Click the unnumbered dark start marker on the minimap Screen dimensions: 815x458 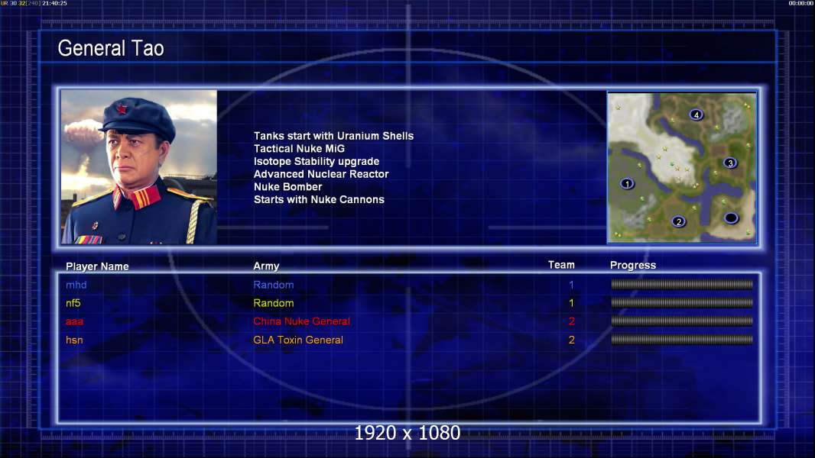coord(731,218)
